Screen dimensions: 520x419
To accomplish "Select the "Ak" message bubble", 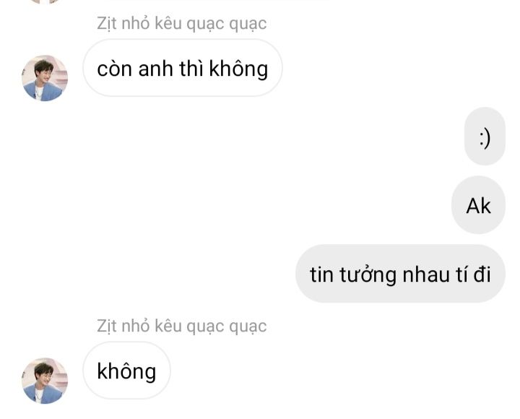I will [x=478, y=205].
